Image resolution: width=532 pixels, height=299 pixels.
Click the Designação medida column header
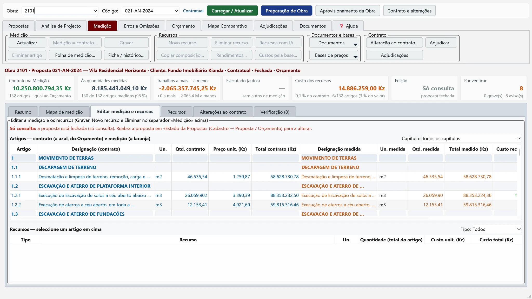(339, 149)
